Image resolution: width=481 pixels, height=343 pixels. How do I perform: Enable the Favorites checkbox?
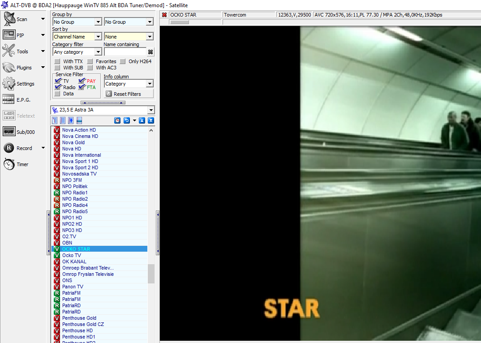click(x=90, y=61)
